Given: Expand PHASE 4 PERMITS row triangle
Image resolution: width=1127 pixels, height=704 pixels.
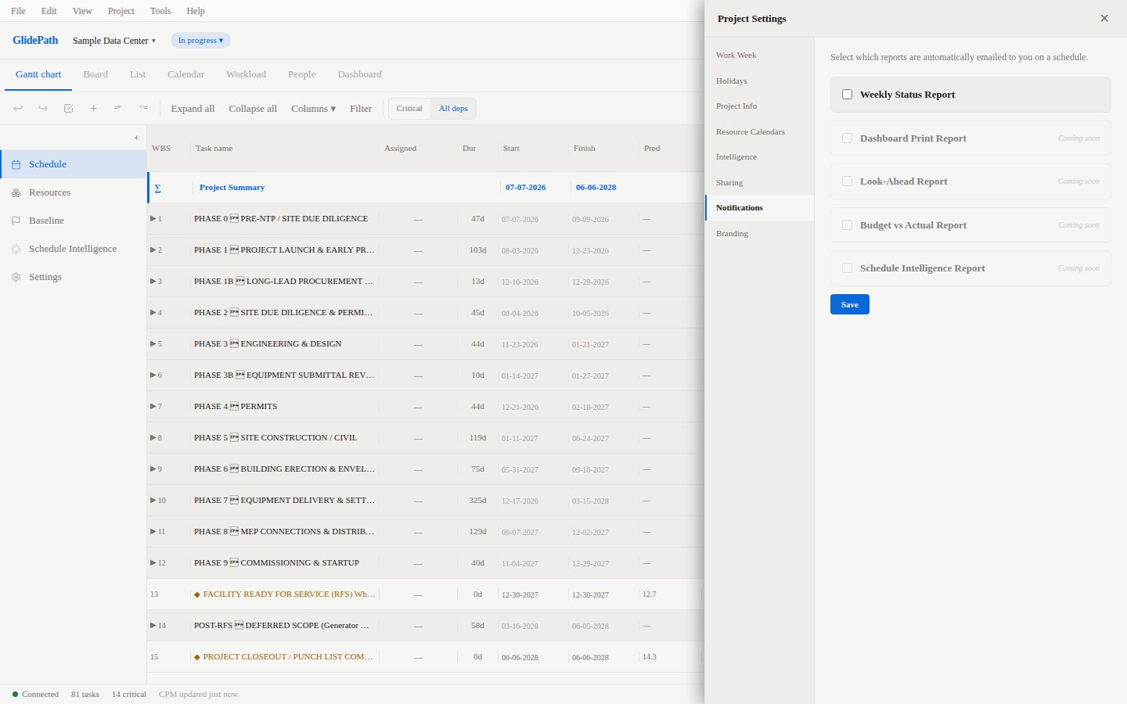Looking at the screenshot, I should click(x=153, y=406).
